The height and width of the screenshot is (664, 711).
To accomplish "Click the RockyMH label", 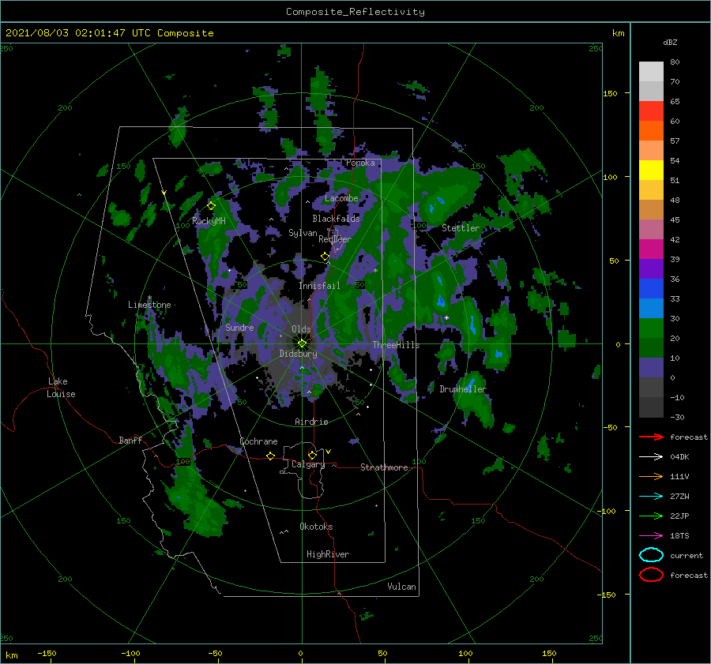I will (x=209, y=221).
